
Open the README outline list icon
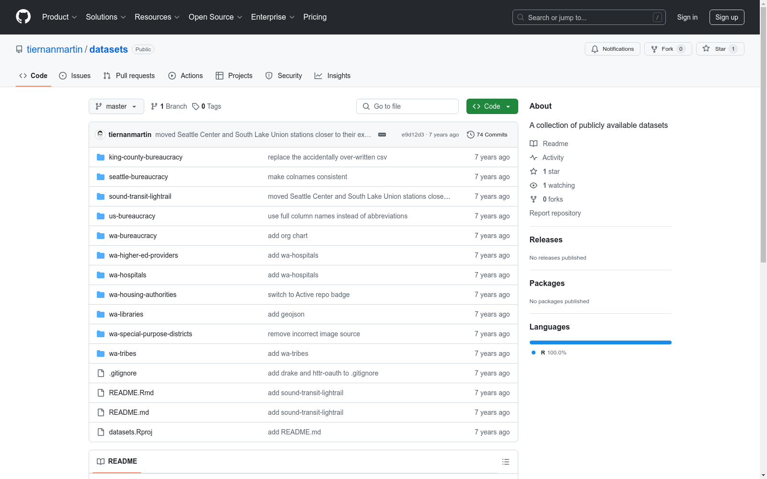point(505,462)
